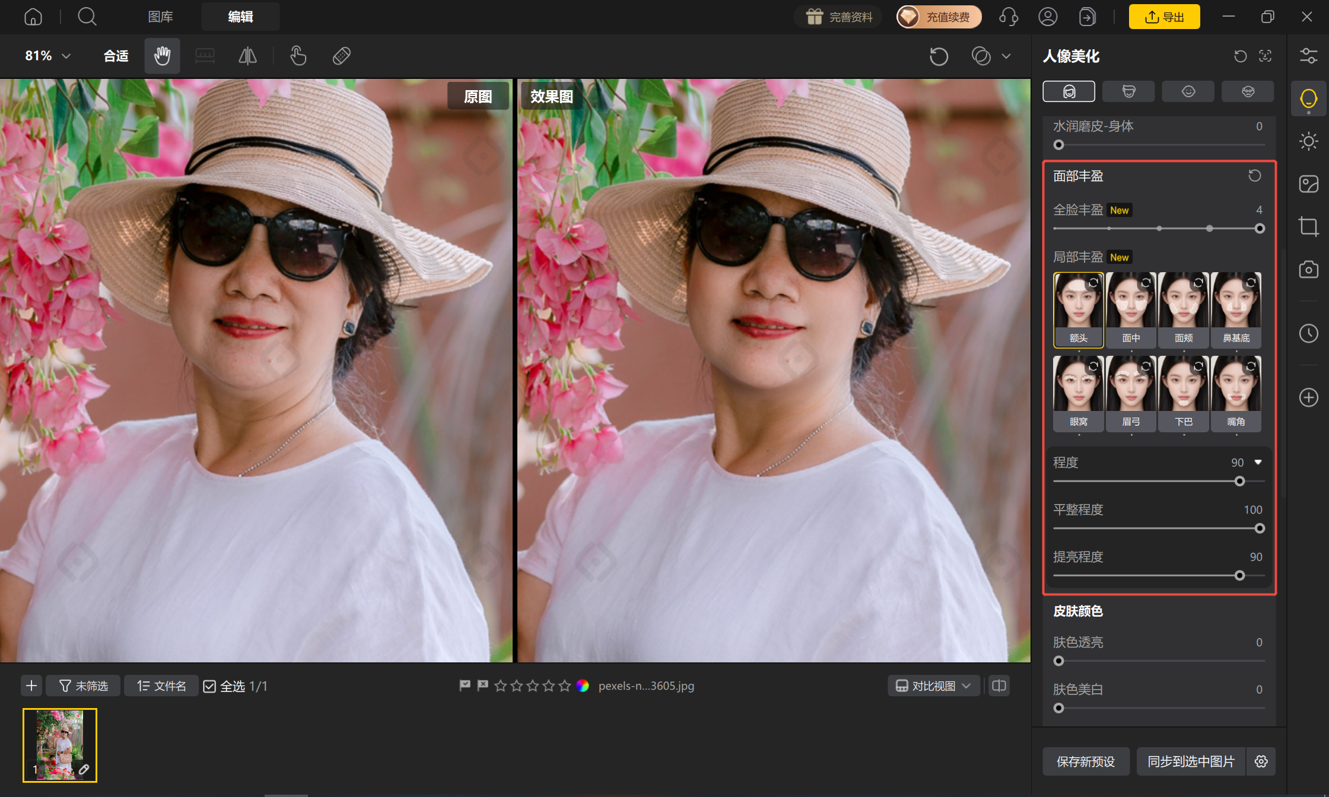Open the crop tool in right sidebar

click(x=1308, y=227)
